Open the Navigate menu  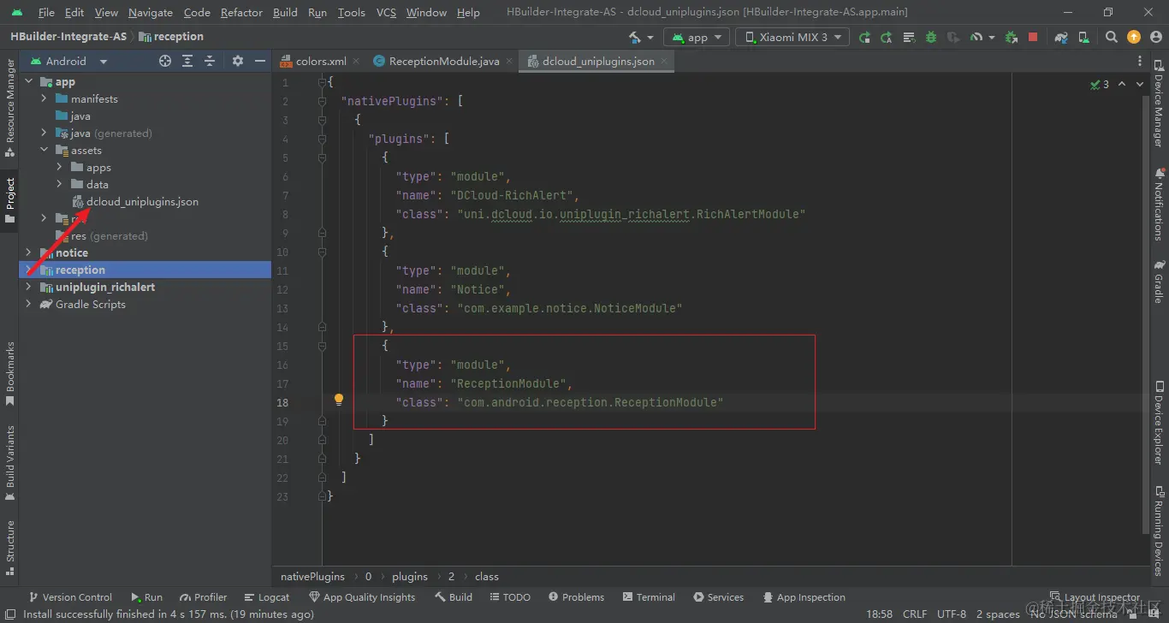coord(151,12)
